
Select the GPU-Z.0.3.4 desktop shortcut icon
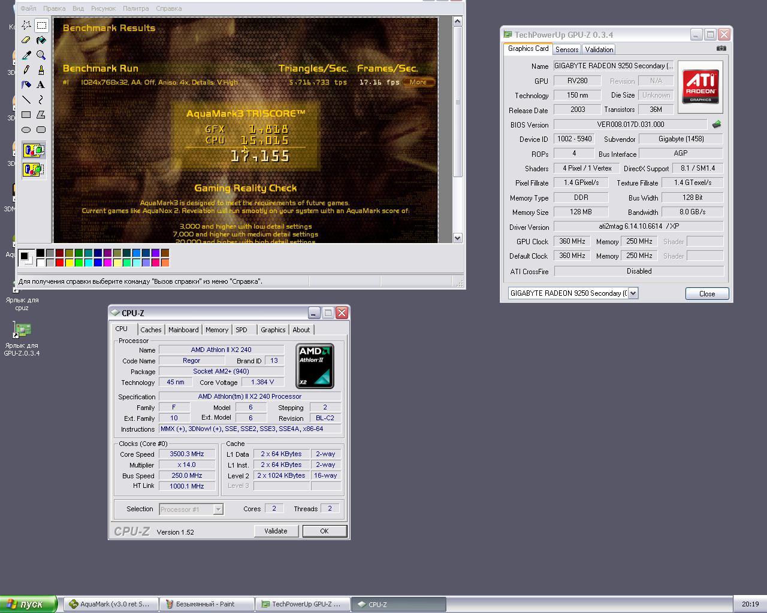(x=22, y=330)
